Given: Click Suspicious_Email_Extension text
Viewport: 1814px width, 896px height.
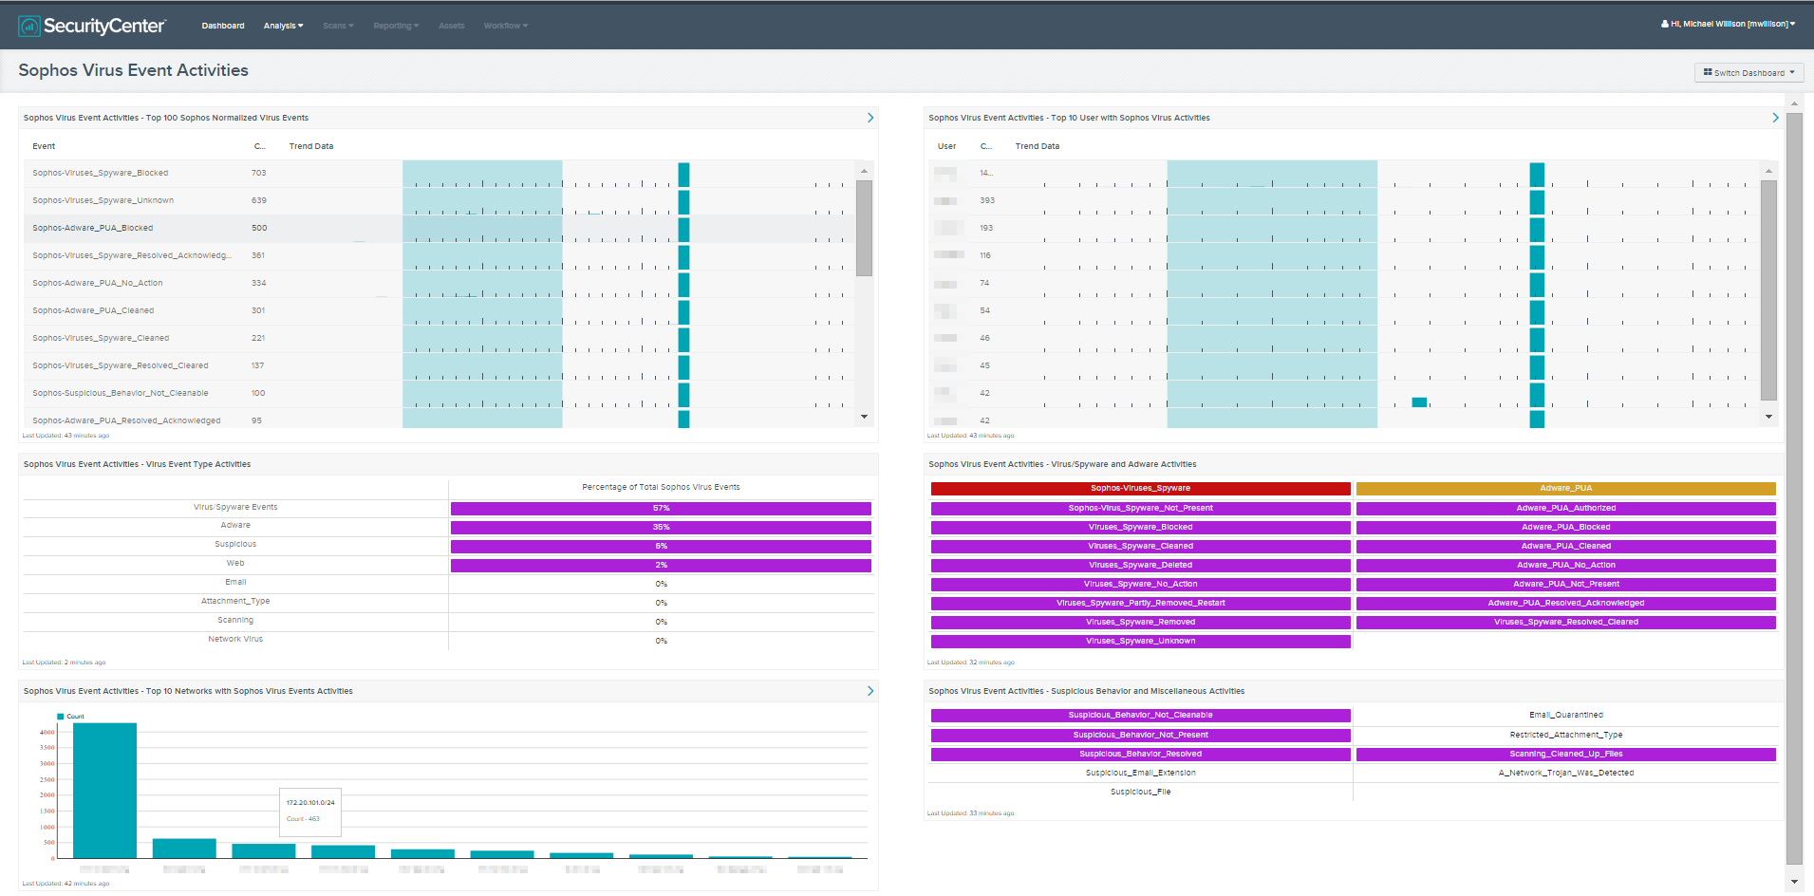Looking at the screenshot, I should pos(1140,774).
